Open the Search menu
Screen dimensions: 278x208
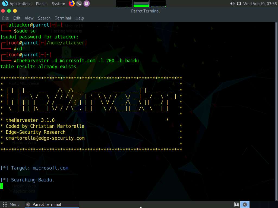(44, 18)
